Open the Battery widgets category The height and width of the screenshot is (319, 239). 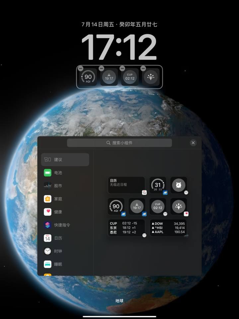click(x=65, y=173)
